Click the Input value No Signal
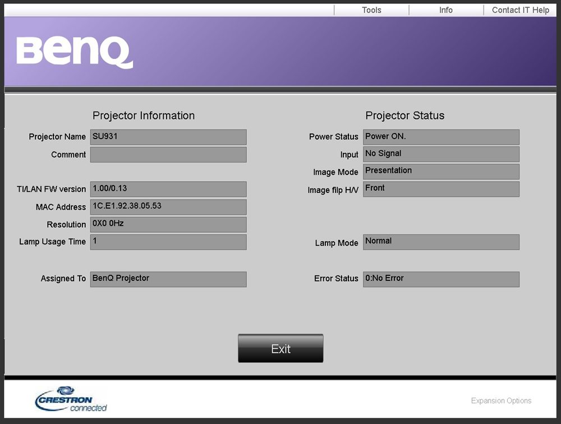 (441, 154)
